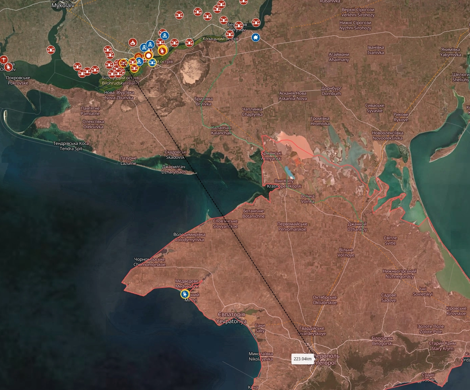
Task: Select the Dzhankoy town label
Action: pos(357,227)
